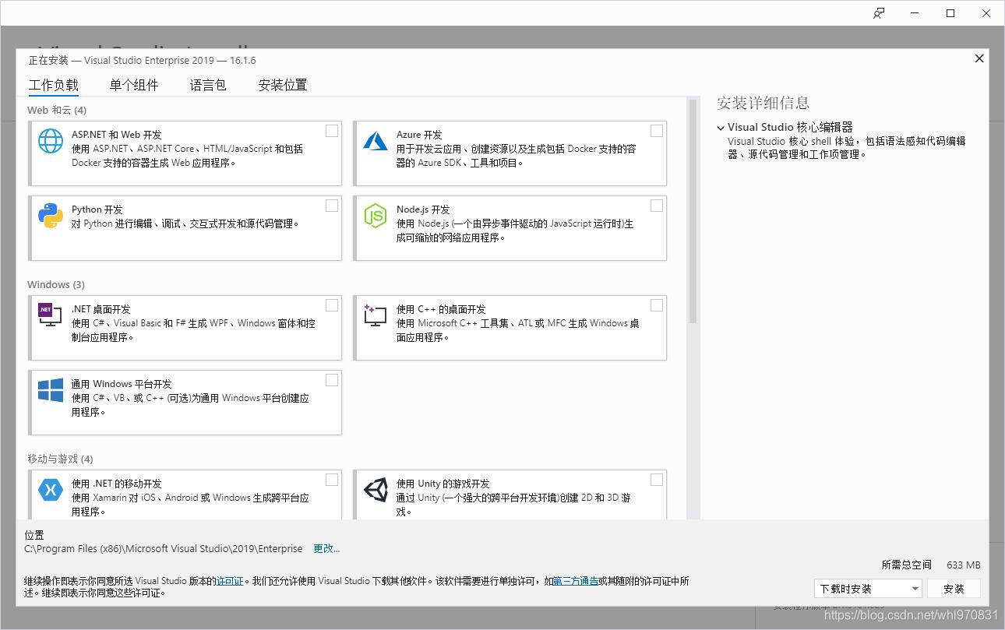Open the 单个组件 tab
Viewport: 1005px width, 630px height.
pos(134,85)
